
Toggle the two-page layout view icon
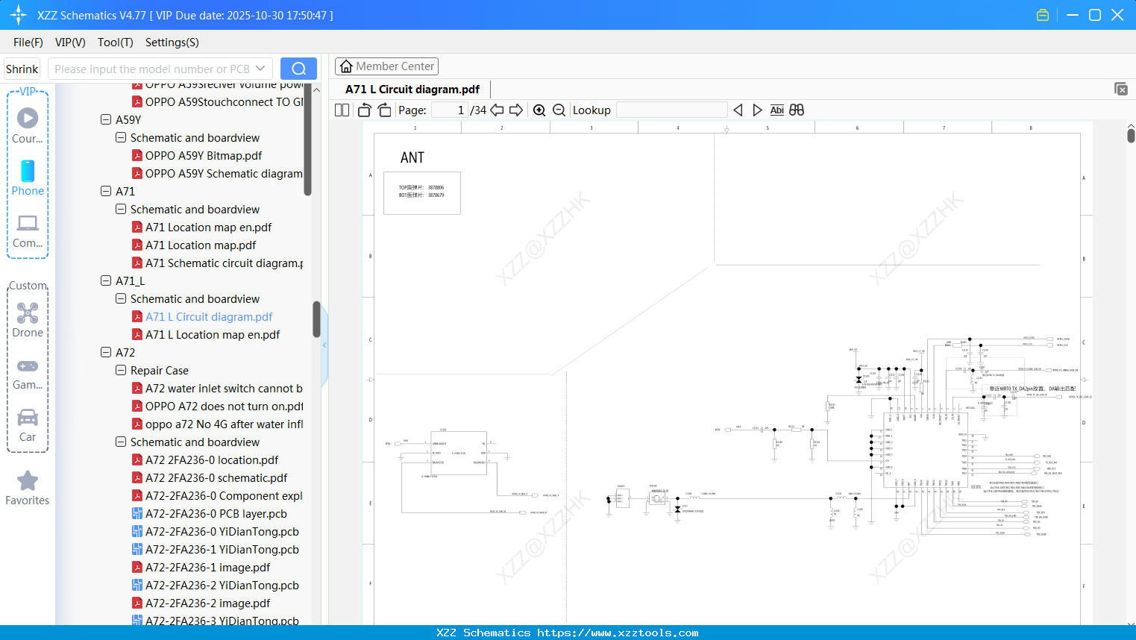point(342,110)
